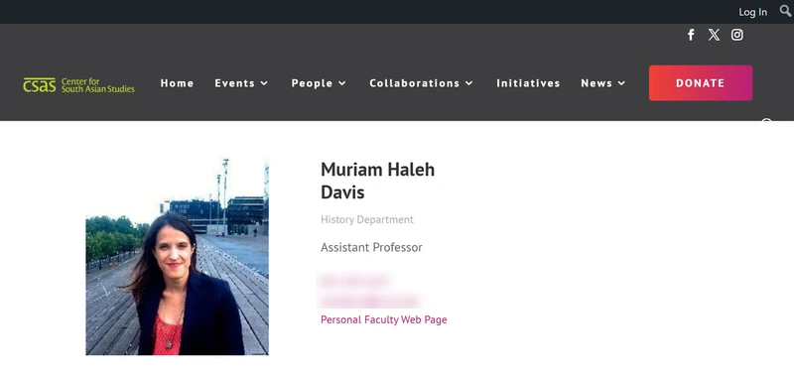Click the profile photo thumbnail
The width and height of the screenshot is (794, 375).
click(x=178, y=257)
